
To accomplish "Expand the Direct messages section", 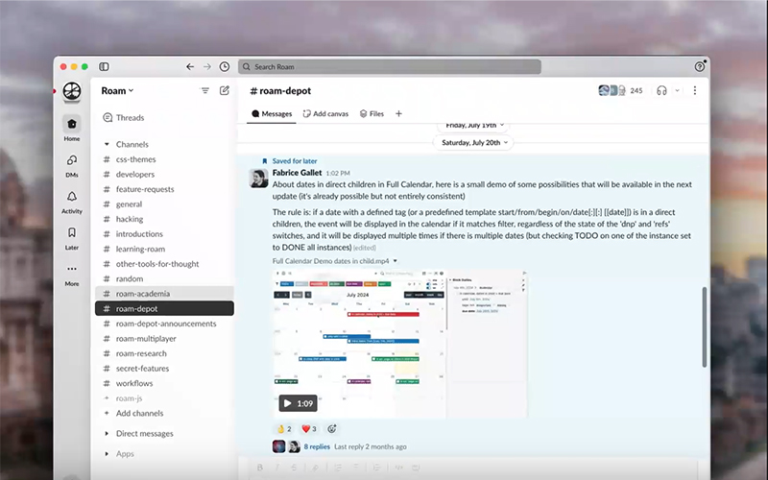I will pos(107,433).
